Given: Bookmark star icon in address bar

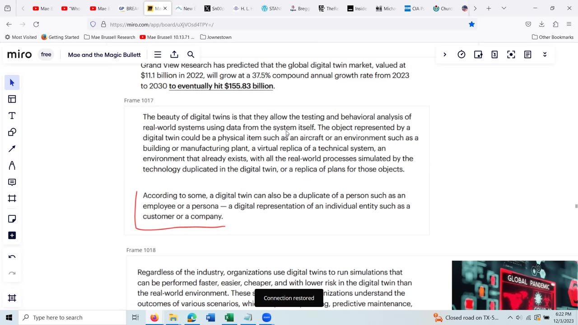Looking at the screenshot, I should pyautogui.click(x=471, y=24).
